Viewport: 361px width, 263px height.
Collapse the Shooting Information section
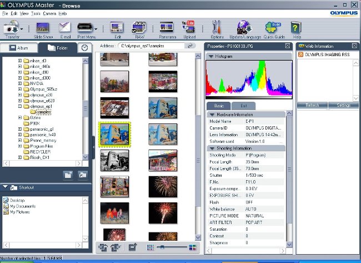[211, 148]
